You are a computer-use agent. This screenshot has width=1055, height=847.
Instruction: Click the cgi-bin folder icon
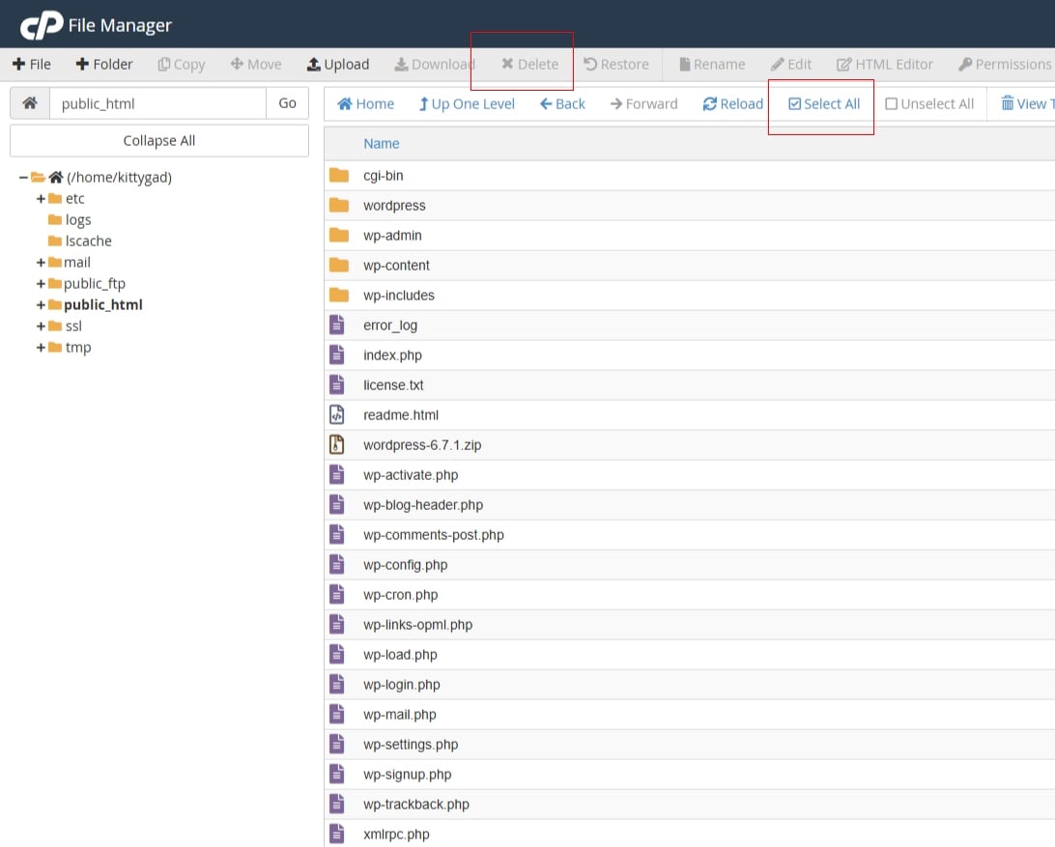click(339, 176)
